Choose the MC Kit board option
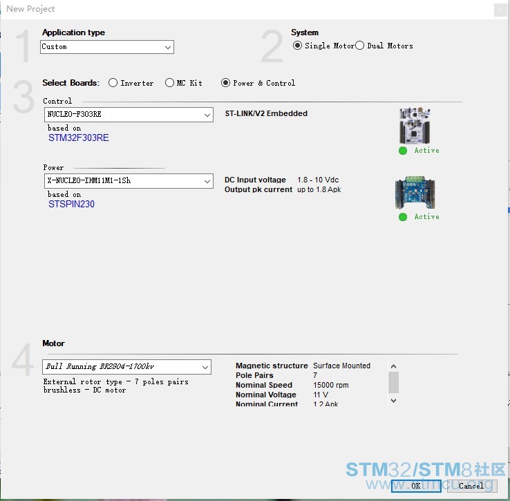510x501 pixels. (169, 83)
